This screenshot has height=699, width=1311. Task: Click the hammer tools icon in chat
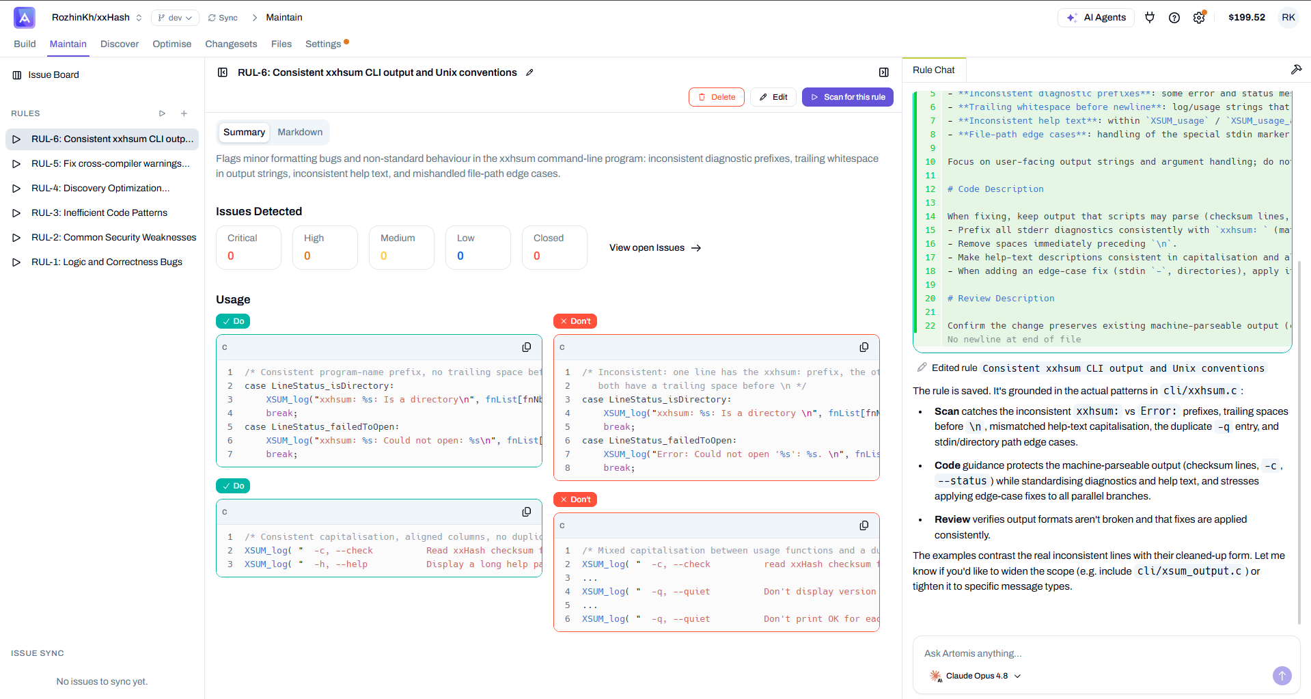click(1296, 70)
